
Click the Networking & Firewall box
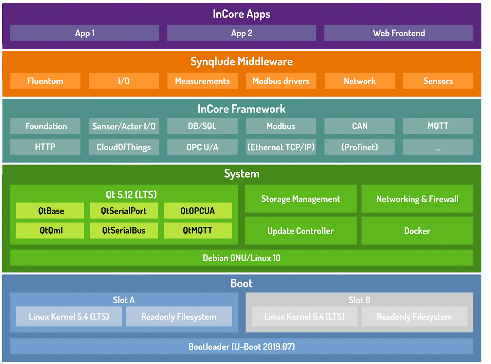[x=417, y=199]
